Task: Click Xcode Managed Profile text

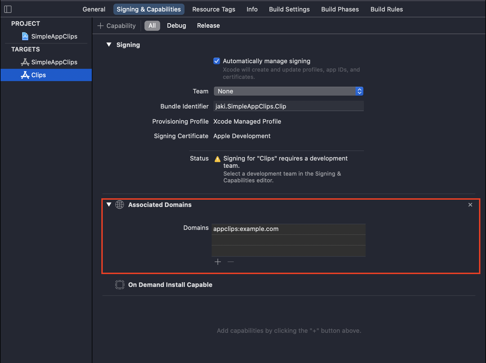Action: [247, 121]
